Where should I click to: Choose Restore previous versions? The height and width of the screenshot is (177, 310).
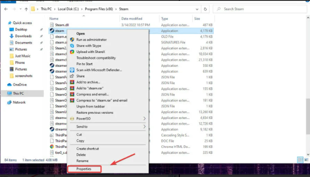coord(95,112)
